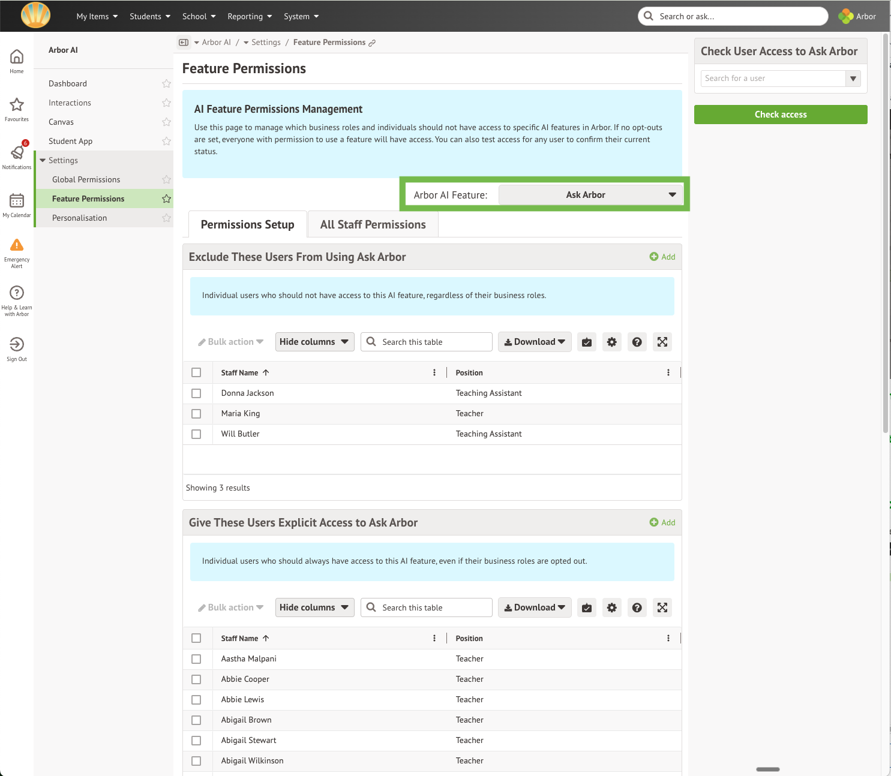Star the Dashboard item as favourite
This screenshot has width=891, height=776.
[x=166, y=84]
